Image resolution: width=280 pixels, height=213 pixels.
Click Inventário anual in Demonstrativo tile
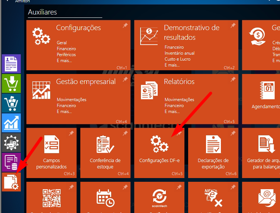pyautogui.click(x=179, y=53)
